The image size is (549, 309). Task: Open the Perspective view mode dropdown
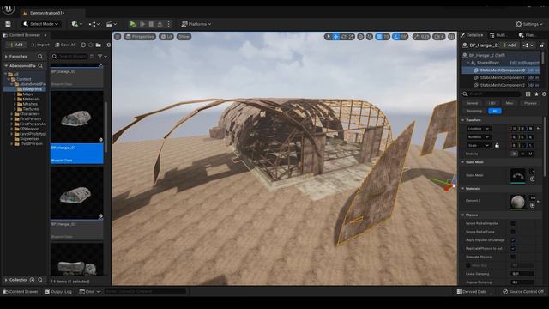coord(140,36)
